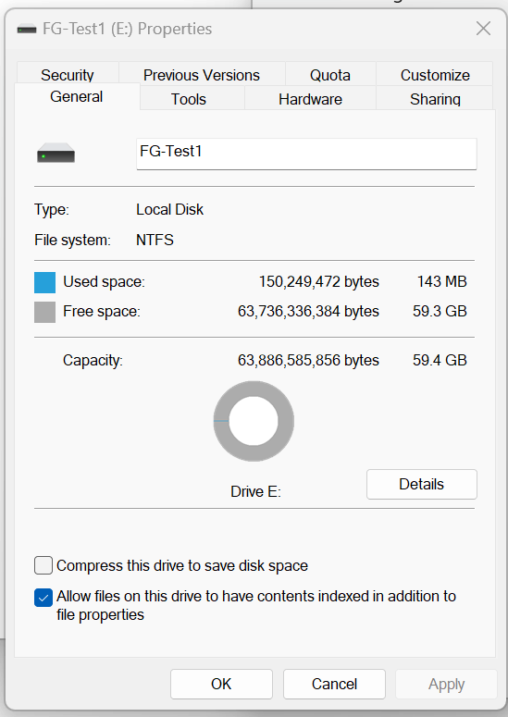Confirm with the OK button
The height and width of the screenshot is (717, 508).
pyautogui.click(x=221, y=684)
